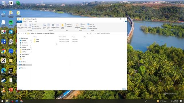Screen dimensions: 184x103
Task: Expand address bar history dropdown
Action: click(87, 33)
